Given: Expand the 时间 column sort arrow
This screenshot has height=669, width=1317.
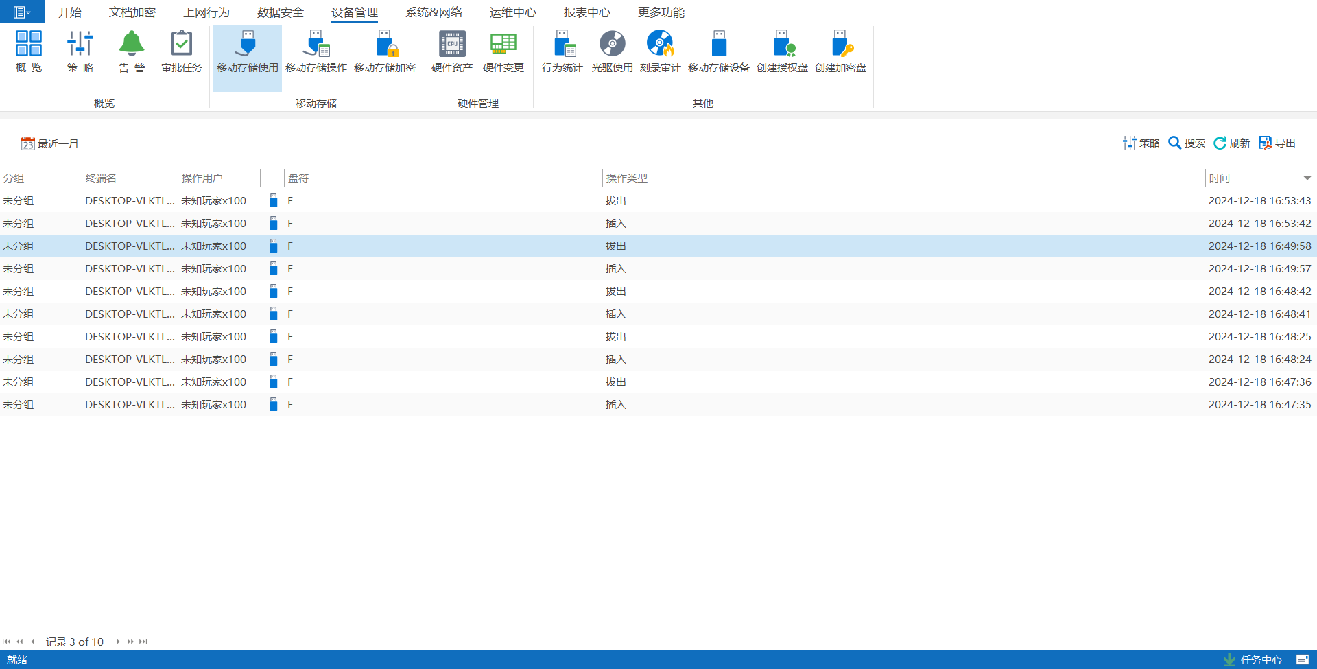Looking at the screenshot, I should (1307, 178).
